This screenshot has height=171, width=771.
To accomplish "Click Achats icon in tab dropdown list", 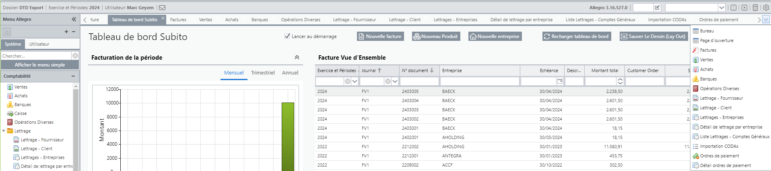I will pos(695,69).
